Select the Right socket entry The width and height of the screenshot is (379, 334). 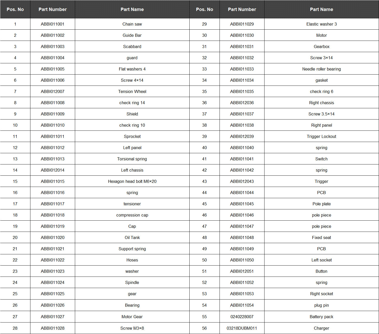(321, 294)
